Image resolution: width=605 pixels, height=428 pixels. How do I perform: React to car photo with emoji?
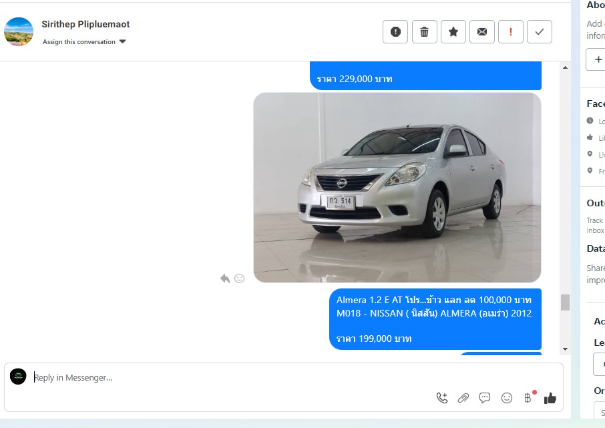click(x=240, y=278)
